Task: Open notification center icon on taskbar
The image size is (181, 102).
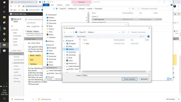Action: [x=4, y=99]
